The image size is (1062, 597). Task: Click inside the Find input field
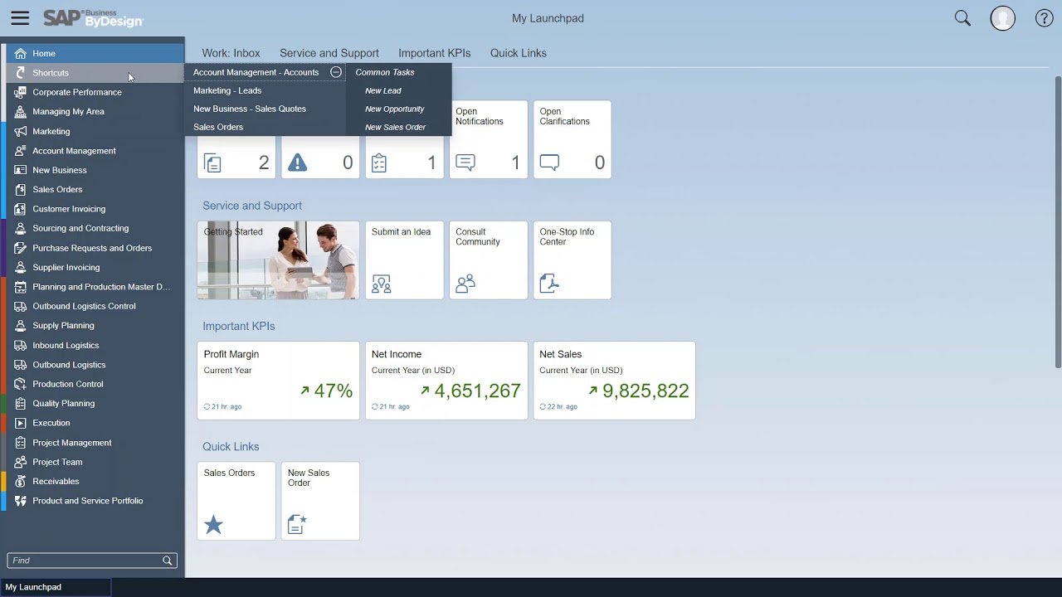(83, 561)
